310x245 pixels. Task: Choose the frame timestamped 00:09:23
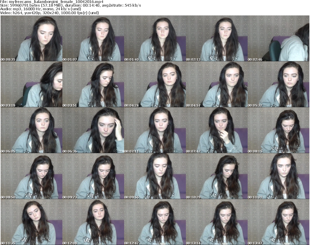tap(93, 176)
